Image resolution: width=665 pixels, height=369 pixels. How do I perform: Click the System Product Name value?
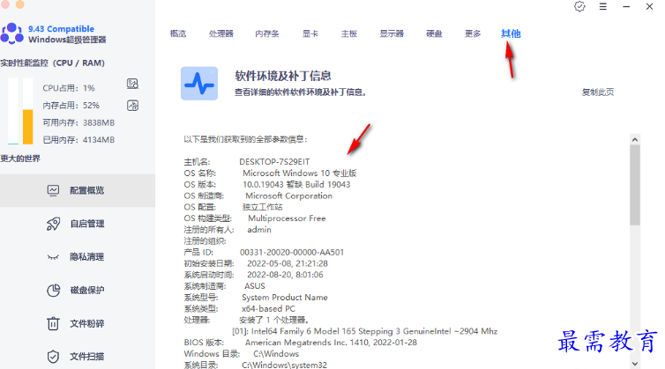click(285, 298)
